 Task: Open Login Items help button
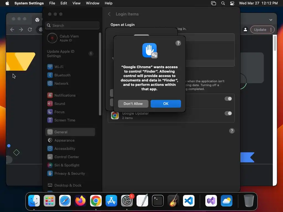point(232,131)
